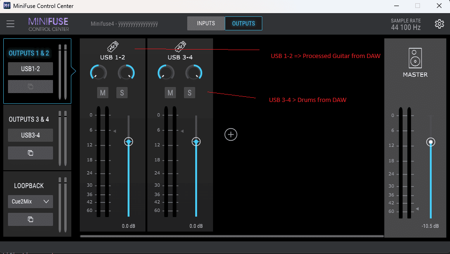Image resolution: width=450 pixels, height=254 pixels.
Task: Click the USB 1-2 volume fader handle
Action: click(x=129, y=142)
